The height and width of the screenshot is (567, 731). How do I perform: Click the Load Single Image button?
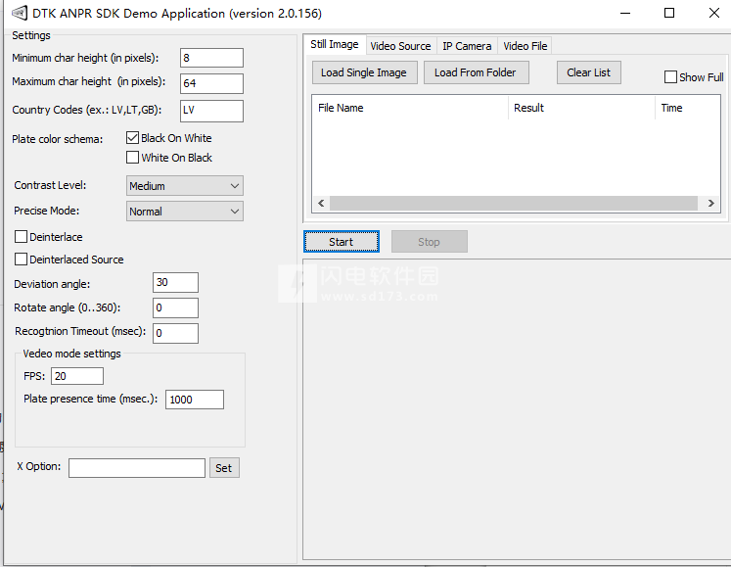coord(365,72)
